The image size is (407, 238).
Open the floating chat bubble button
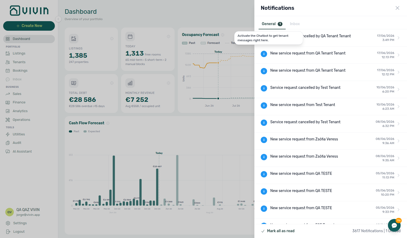394,225
